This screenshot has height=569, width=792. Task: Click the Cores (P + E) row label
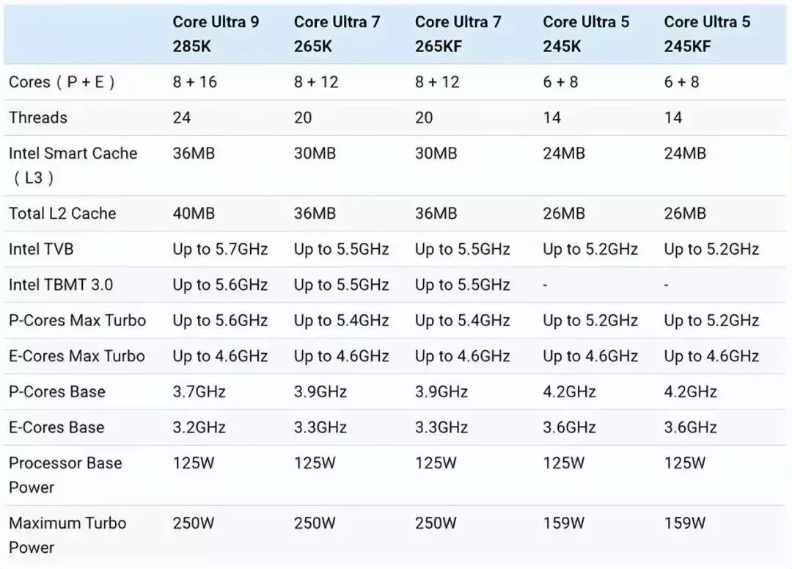pyautogui.click(x=62, y=82)
